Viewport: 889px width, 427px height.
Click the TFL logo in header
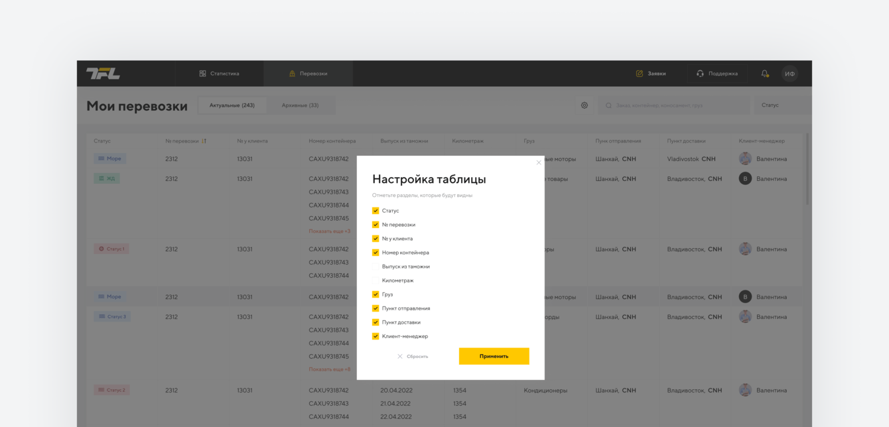(x=103, y=74)
